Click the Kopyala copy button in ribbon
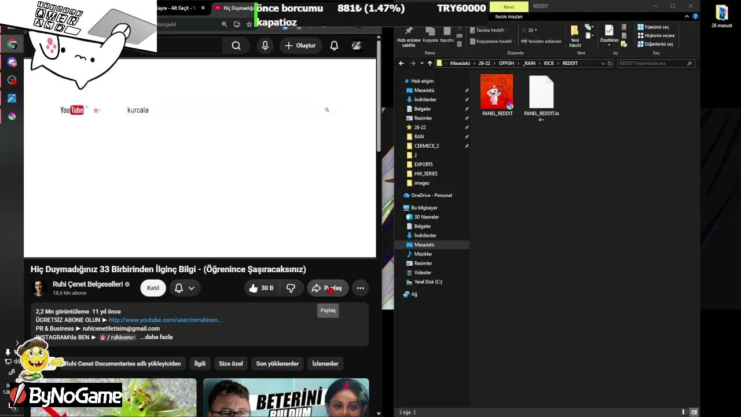Viewport: 741px width, 417px height. pyautogui.click(x=430, y=35)
